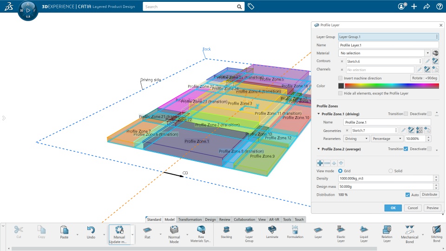Screen dimensions: 446x251
Task: Click the material sphere icon
Action: [x=435, y=53]
